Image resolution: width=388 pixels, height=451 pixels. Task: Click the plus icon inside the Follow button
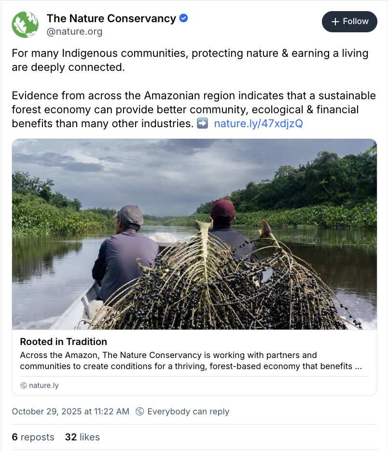[x=334, y=21]
